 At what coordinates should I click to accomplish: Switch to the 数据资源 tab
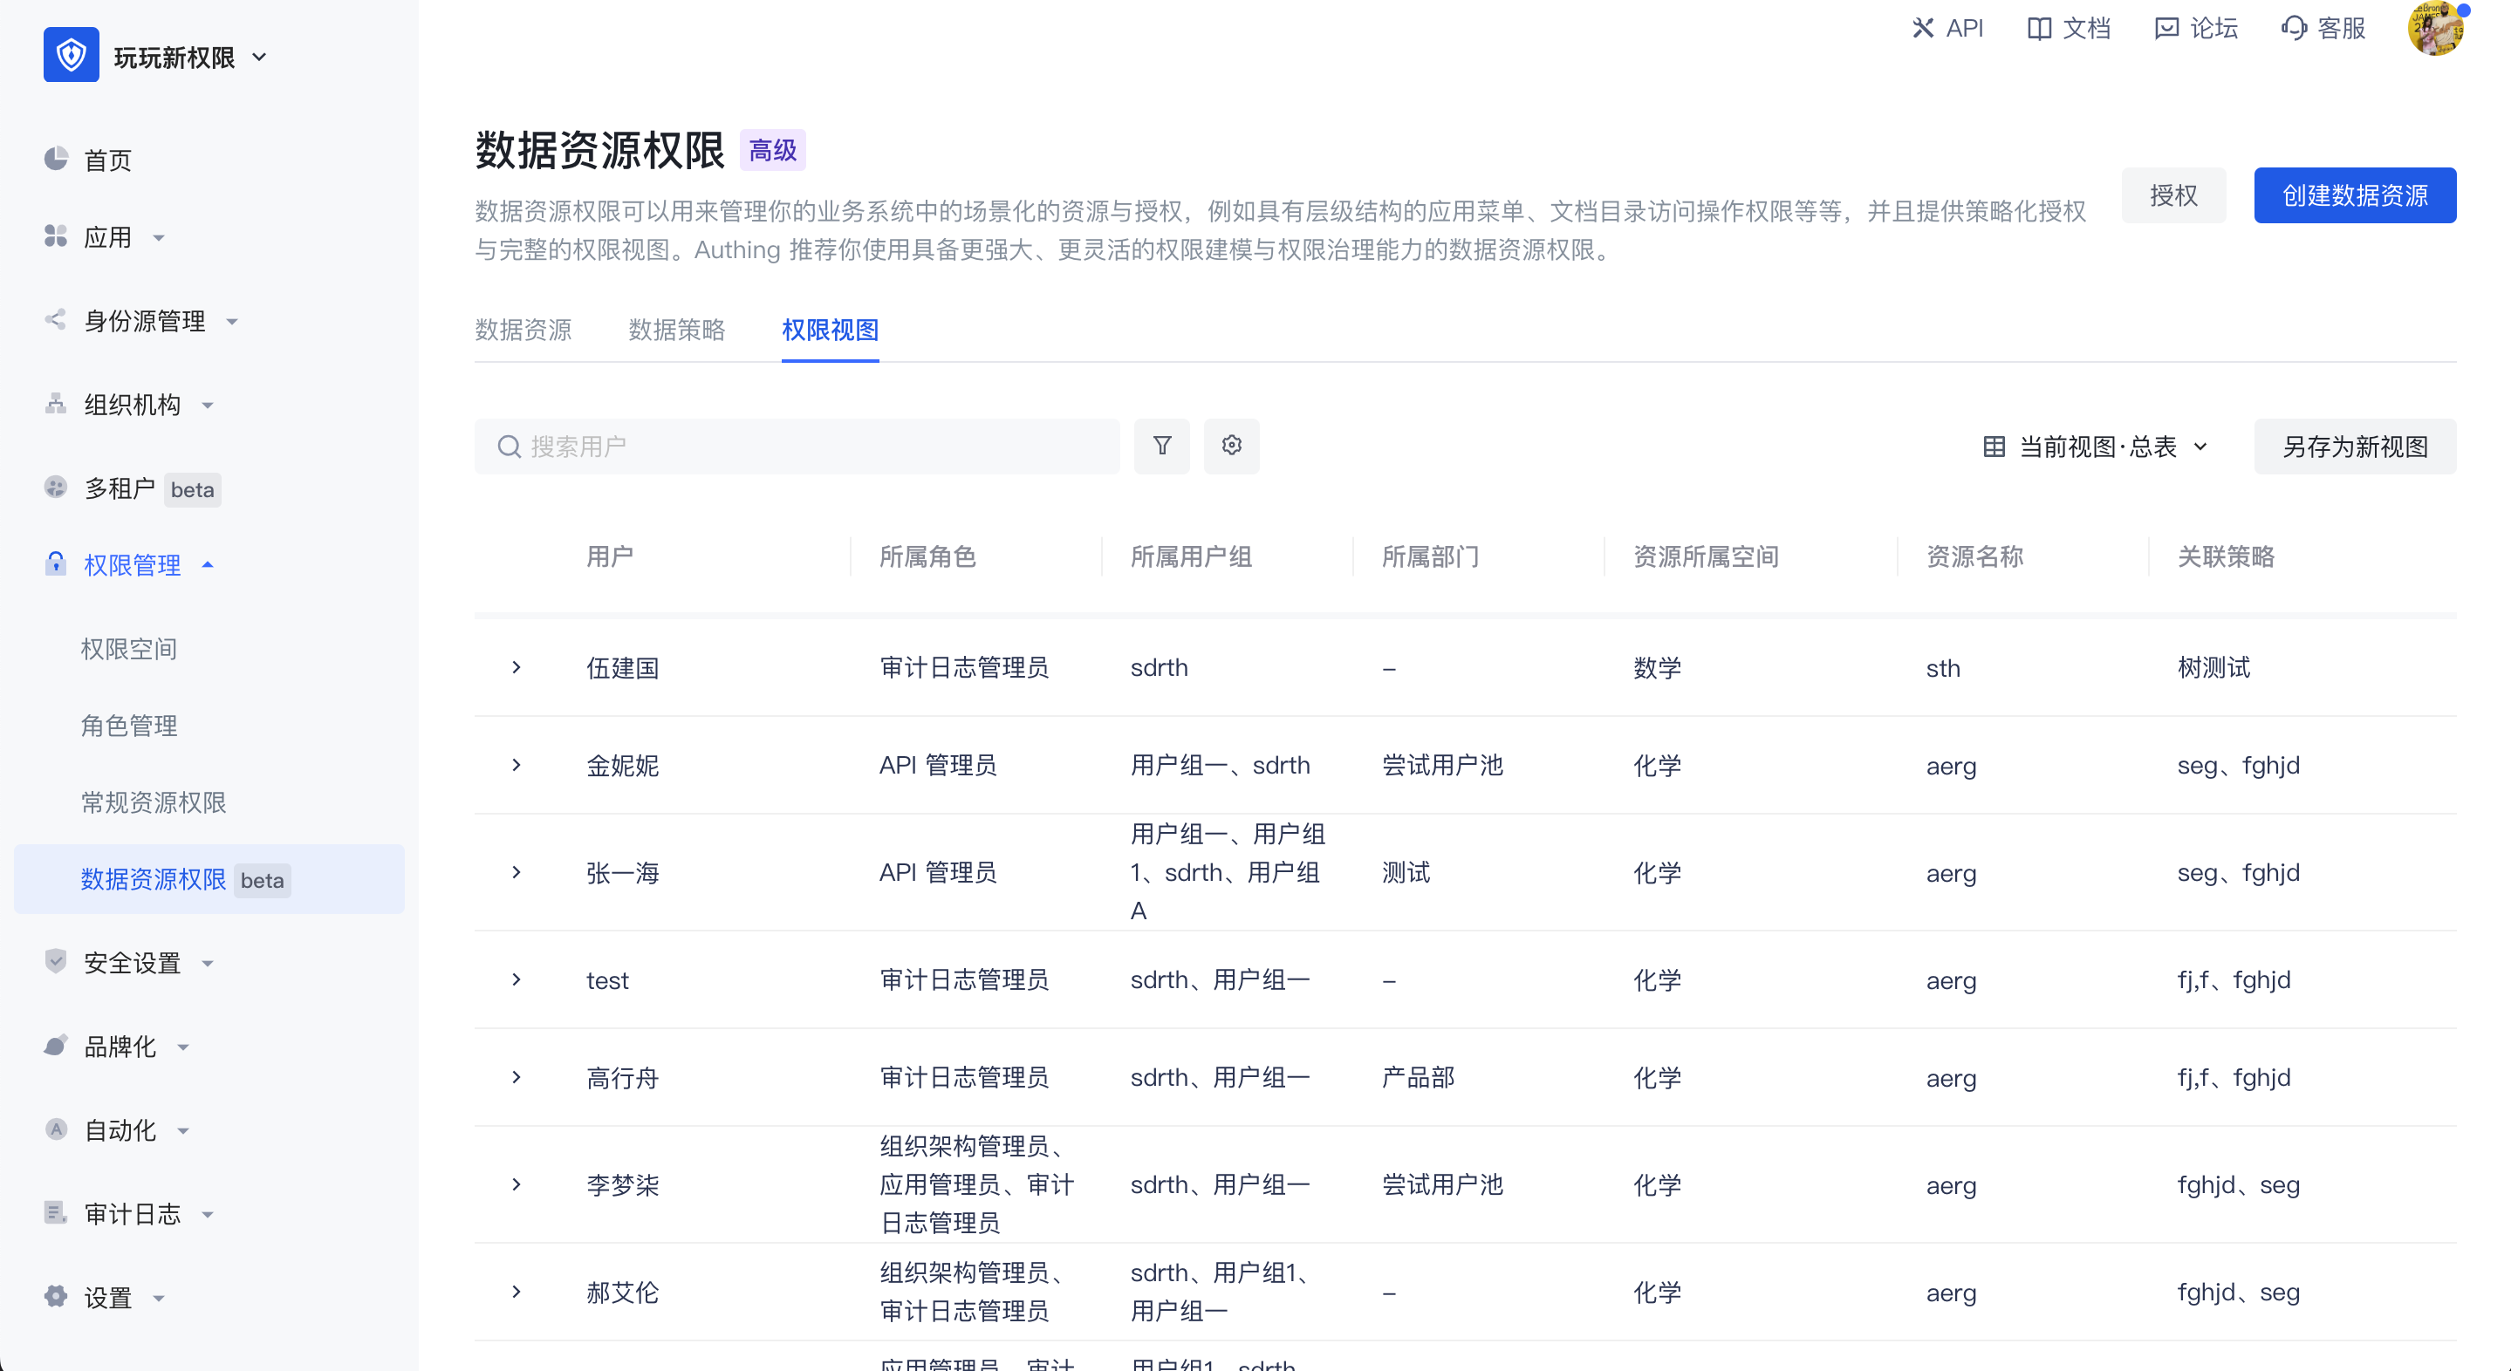pos(523,331)
